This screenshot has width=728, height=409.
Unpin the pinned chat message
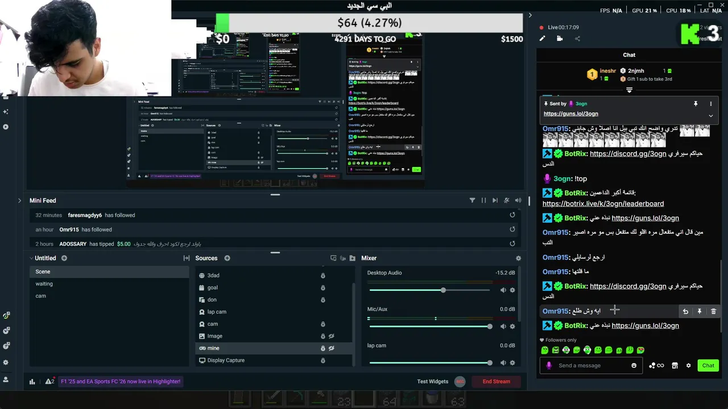pyautogui.click(x=695, y=104)
